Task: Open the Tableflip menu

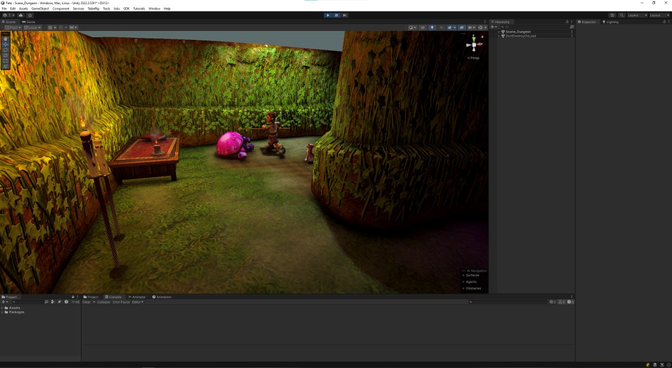Action: 93,8
